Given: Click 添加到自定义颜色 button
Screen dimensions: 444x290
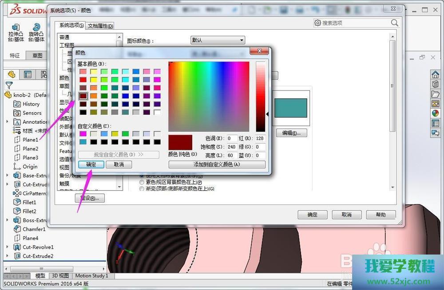Looking at the screenshot, I should tap(217, 165).
